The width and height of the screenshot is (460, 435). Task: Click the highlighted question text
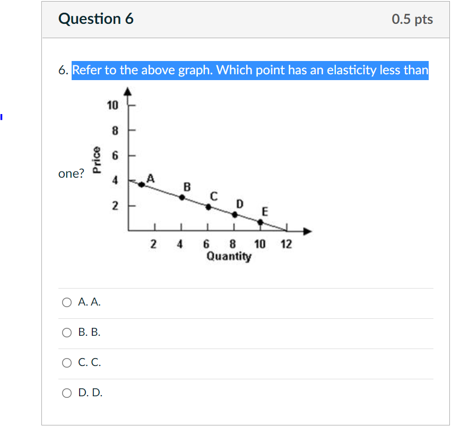coord(250,71)
